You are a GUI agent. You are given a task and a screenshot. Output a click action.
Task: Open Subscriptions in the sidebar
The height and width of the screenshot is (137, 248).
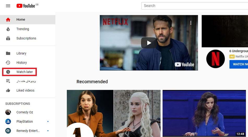(x=28, y=38)
